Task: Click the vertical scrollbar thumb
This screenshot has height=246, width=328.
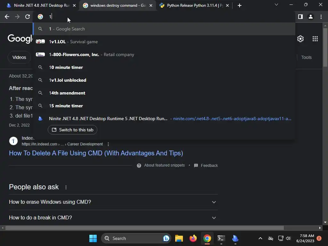Action: pyautogui.click(x=325, y=47)
